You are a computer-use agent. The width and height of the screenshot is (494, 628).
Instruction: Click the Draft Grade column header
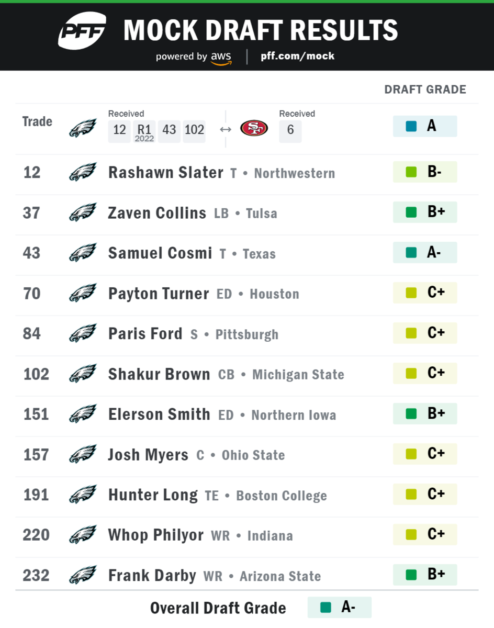click(x=425, y=89)
